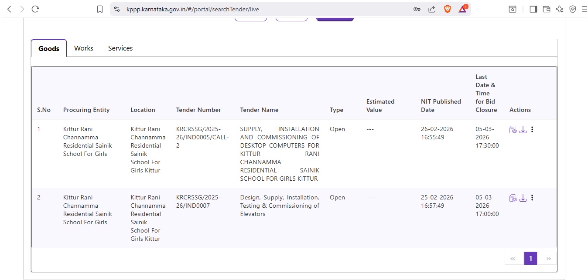This screenshot has width=588, height=280.
Task: Toggle the browser sidebar panel
Action: click(x=533, y=9)
